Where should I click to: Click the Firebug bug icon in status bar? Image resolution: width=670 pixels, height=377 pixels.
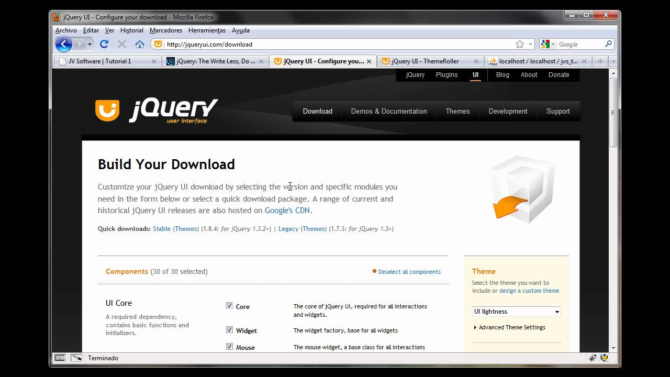click(593, 358)
